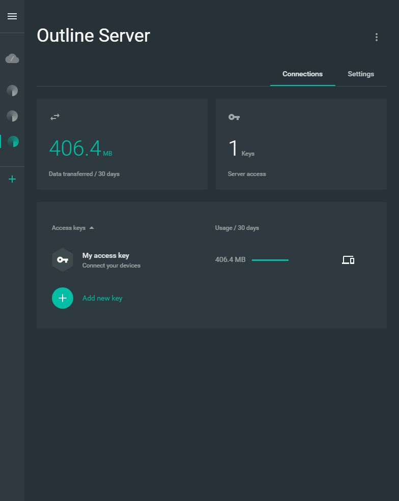399x501 pixels.
Task: Select the active green server icon
Action: coord(13,141)
